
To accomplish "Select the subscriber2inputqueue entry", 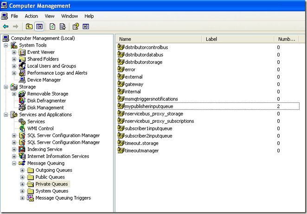I will [148, 136].
